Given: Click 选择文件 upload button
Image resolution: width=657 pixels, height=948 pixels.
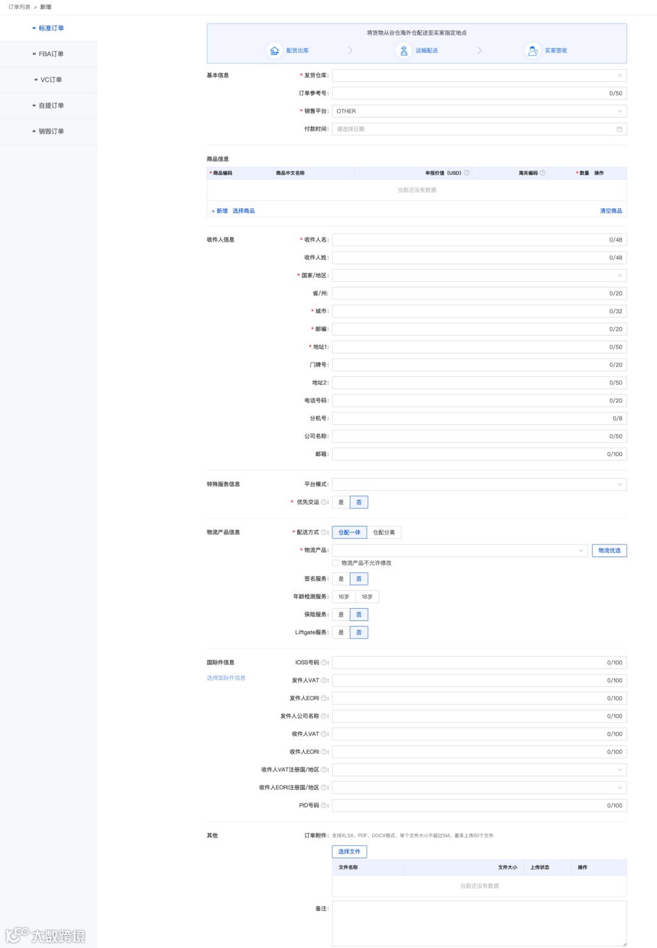Looking at the screenshot, I should click(349, 852).
